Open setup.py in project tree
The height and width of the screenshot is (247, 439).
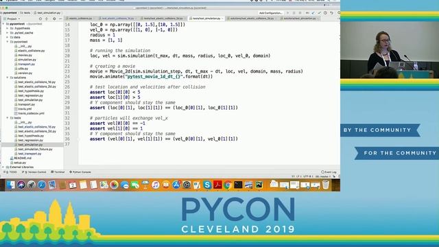click(20, 163)
